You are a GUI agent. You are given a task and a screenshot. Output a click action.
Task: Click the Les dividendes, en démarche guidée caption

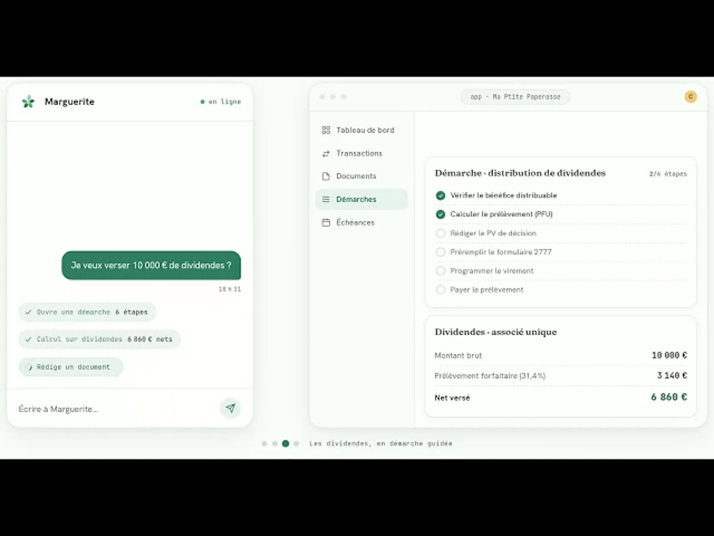tap(381, 444)
